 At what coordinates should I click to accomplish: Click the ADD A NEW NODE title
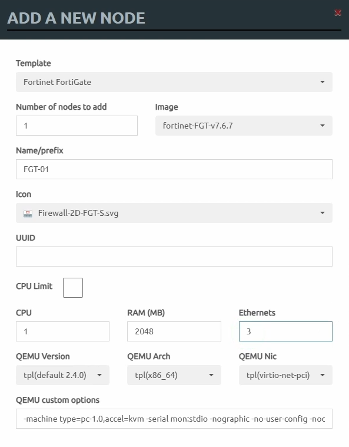point(77,18)
